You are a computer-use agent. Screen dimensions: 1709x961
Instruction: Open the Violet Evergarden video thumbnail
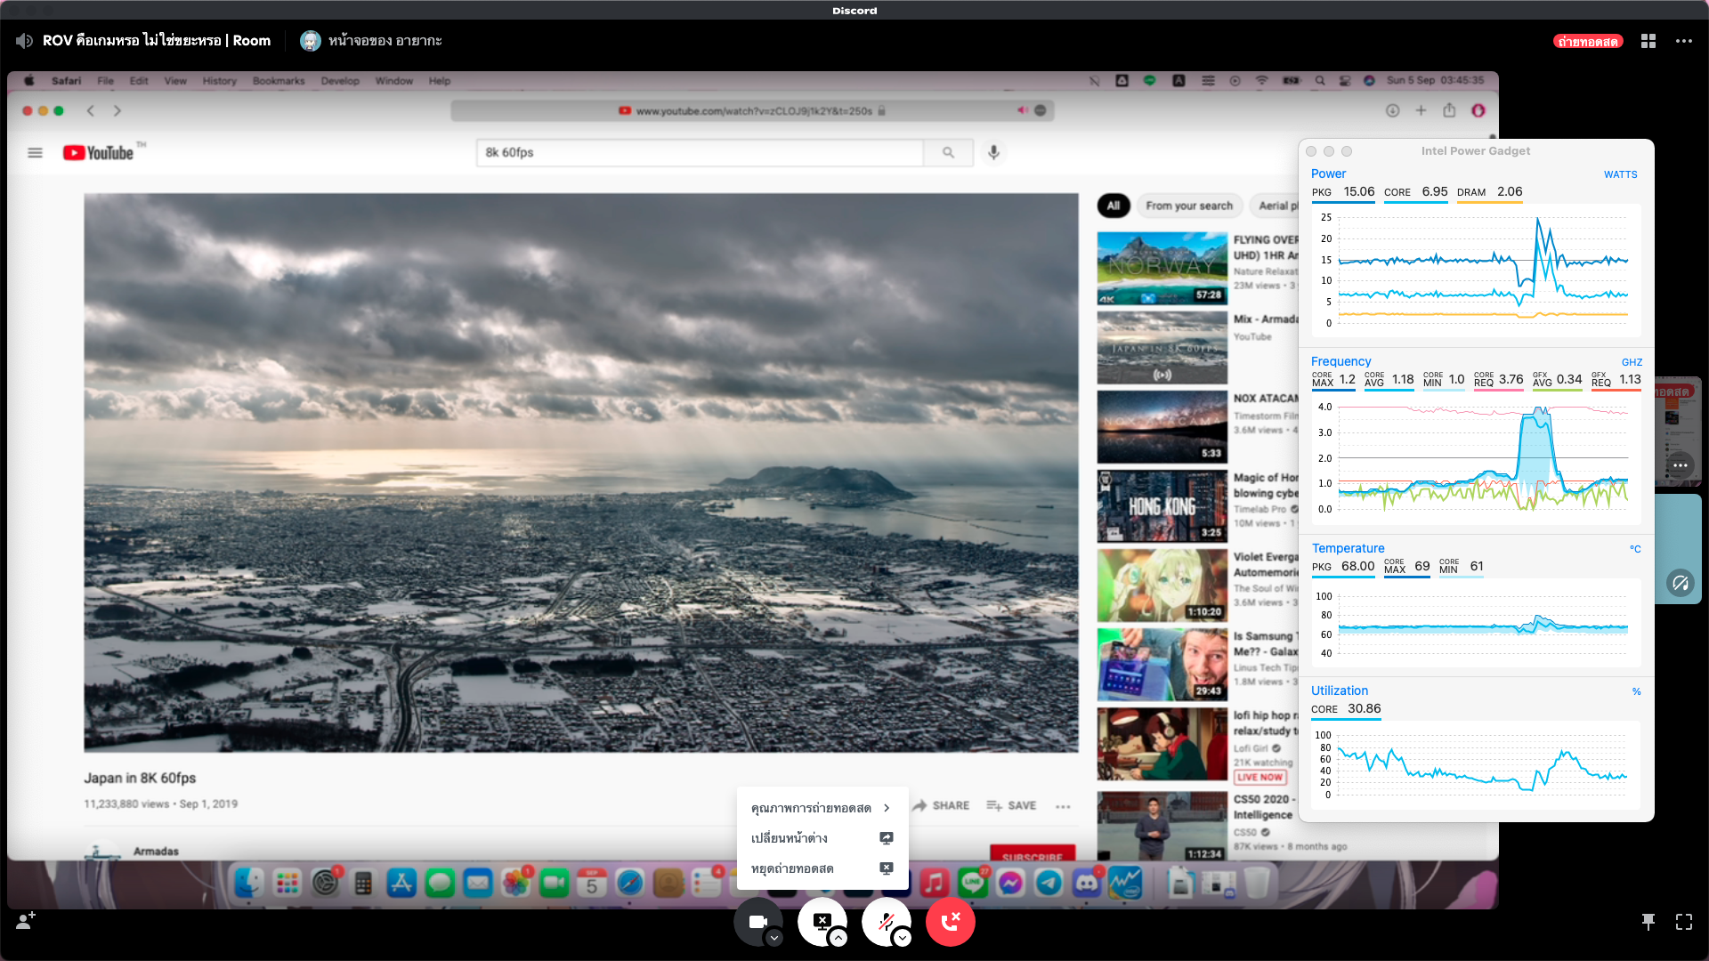1162,585
